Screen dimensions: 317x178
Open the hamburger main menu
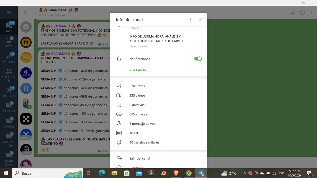point(9,12)
